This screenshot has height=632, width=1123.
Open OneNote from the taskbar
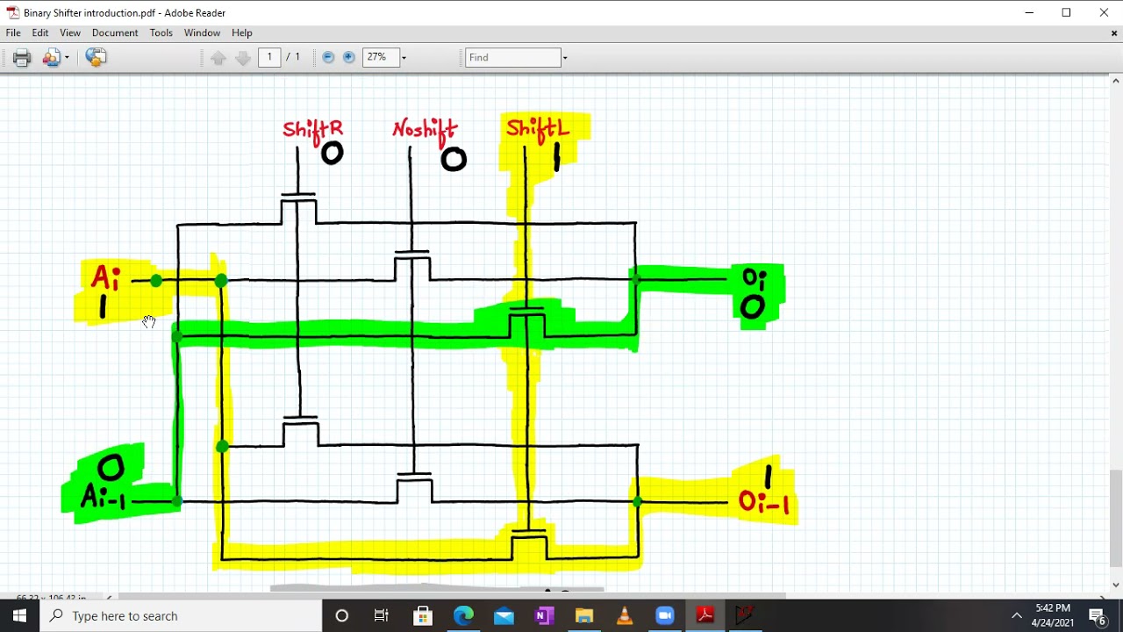point(544,615)
